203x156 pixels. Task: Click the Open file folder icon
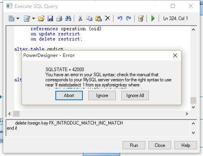coord(41,18)
